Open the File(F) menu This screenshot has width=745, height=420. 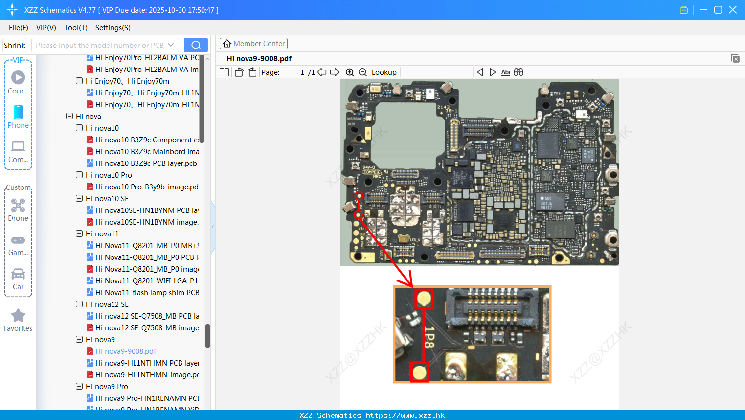point(19,28)
